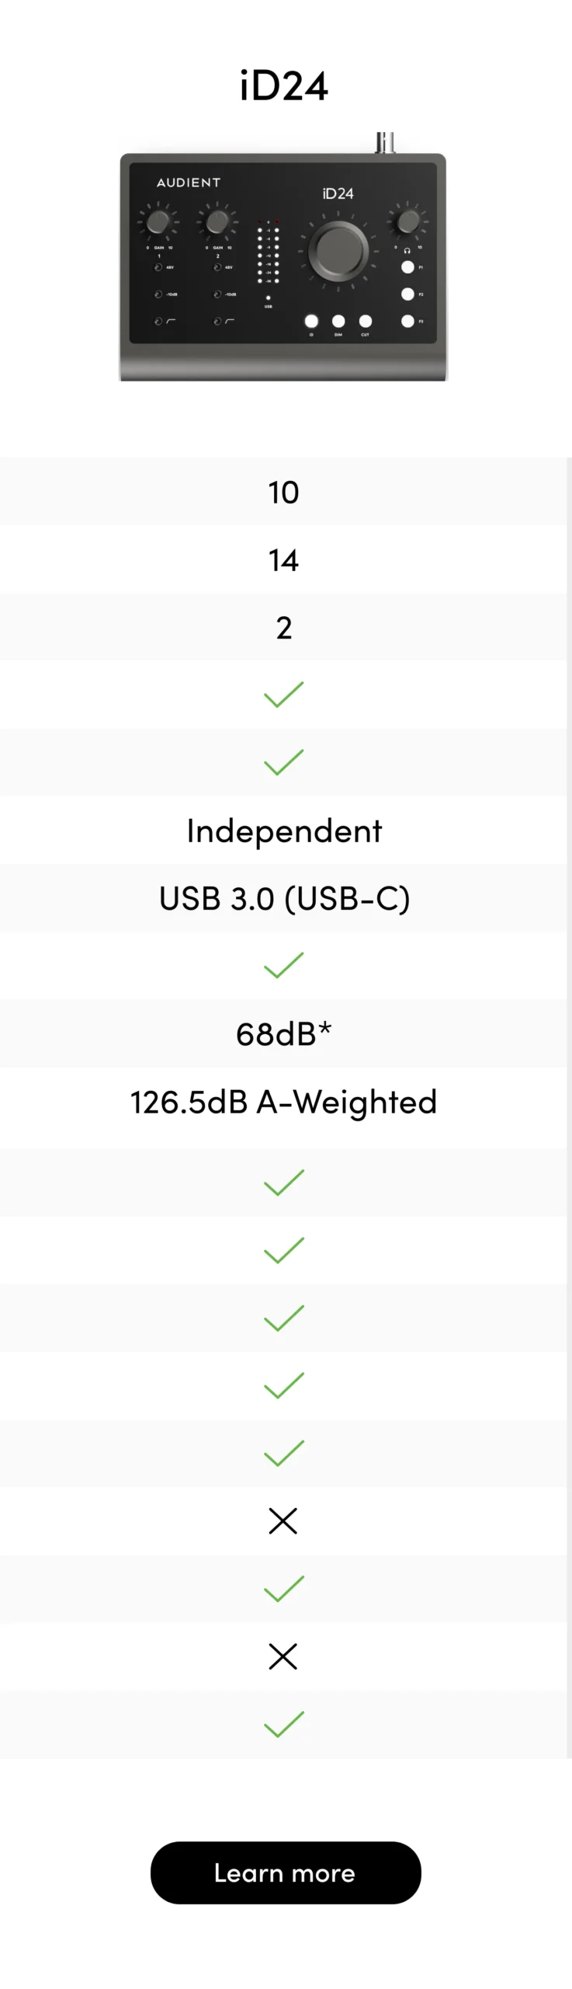
Task: Click the Learn more button
Action: click(x=286, y=1872)
